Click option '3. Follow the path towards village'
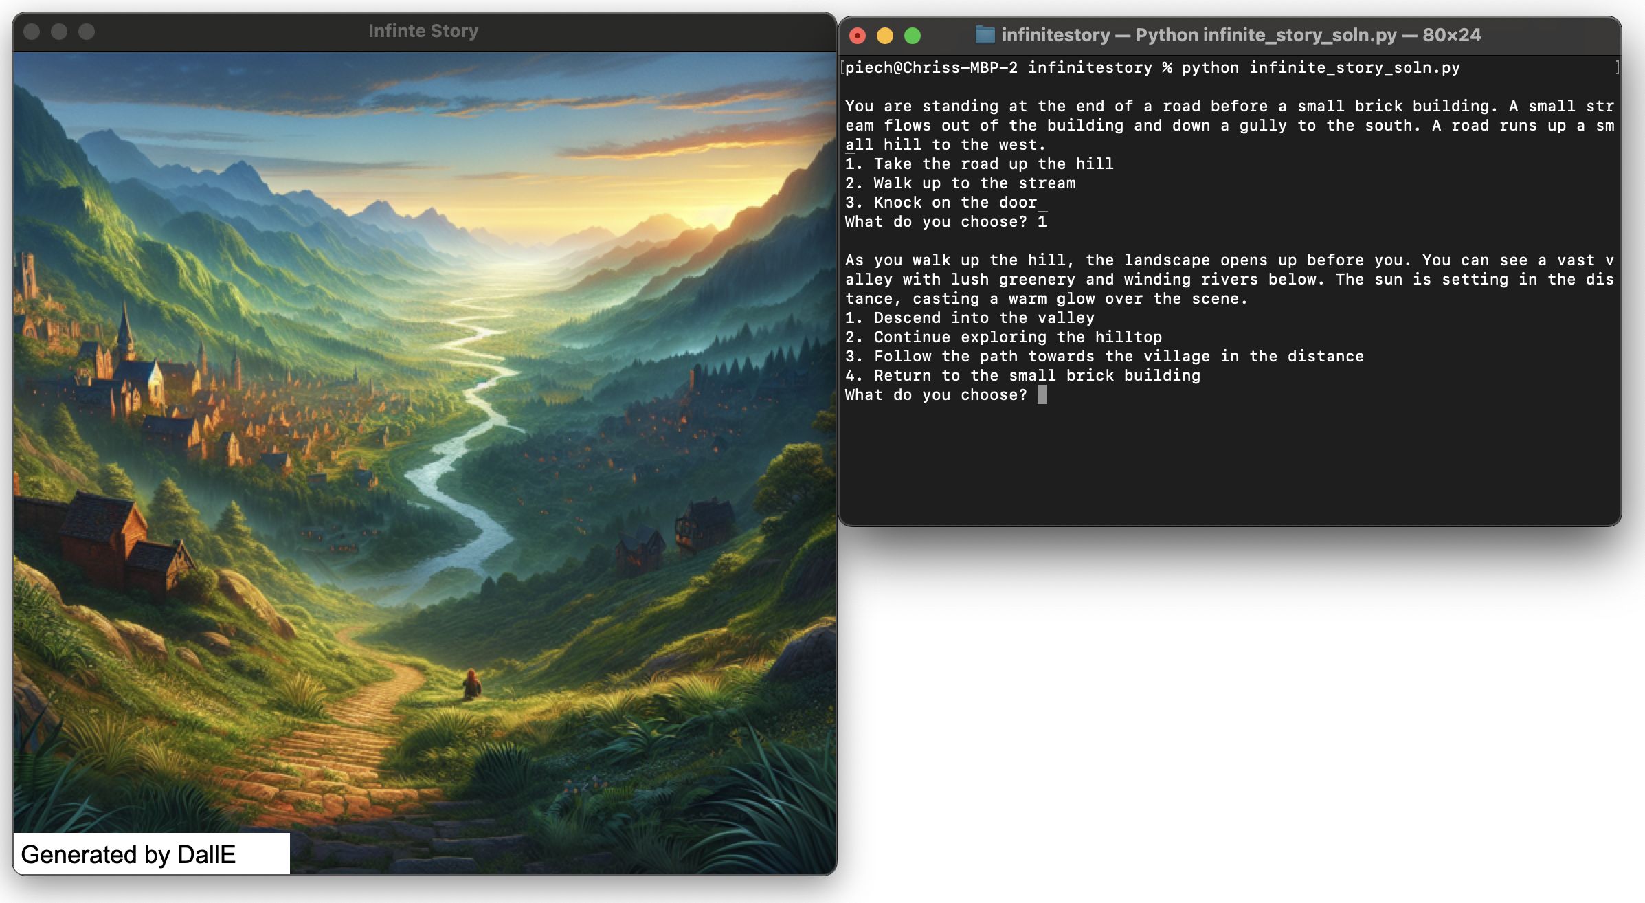The image size is (1645, 903). [1104, 357]
